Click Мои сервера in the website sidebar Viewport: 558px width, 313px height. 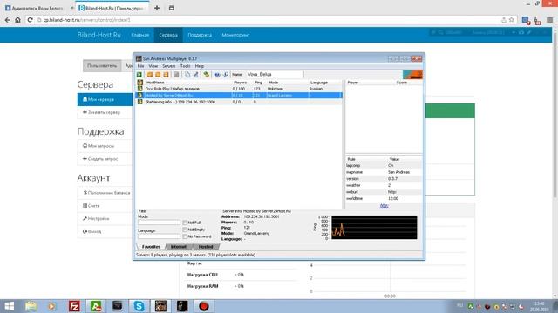(105, 99)
